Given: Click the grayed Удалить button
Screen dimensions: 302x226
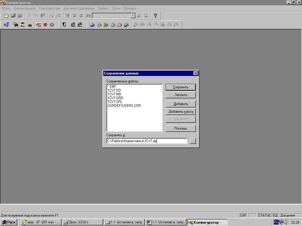Looking at the screenshot, I should point(181,119).
